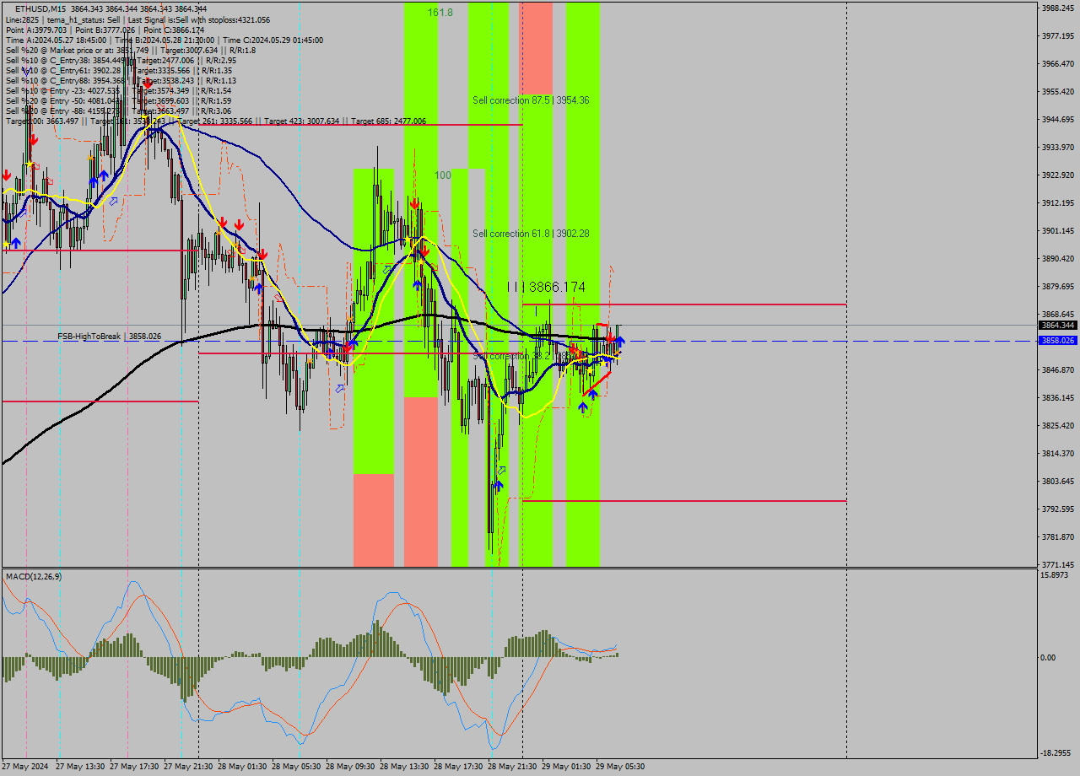Click price axis value 3955.420

tap(1059, 91)
